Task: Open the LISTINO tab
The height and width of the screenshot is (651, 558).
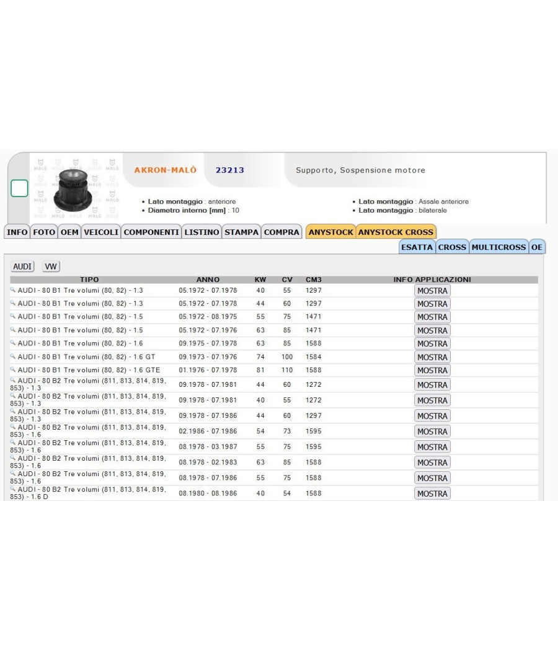Action: pos(201,232)
